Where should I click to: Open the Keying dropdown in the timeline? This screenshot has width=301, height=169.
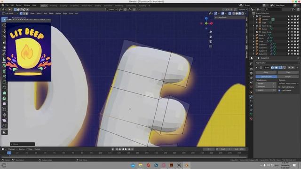[x=23, y=149]
